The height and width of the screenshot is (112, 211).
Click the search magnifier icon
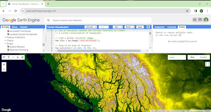[48, 20]
